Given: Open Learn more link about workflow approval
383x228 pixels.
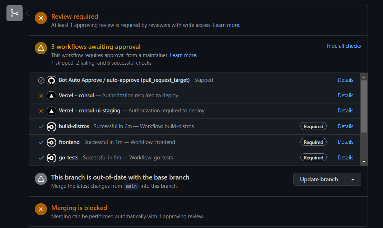Looking at the screenshot, I should coord(183,55).
